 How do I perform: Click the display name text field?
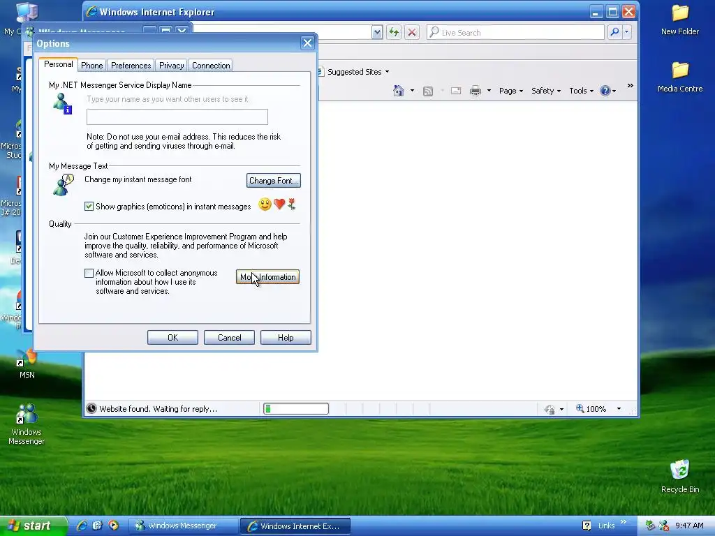tap(177, 117)
